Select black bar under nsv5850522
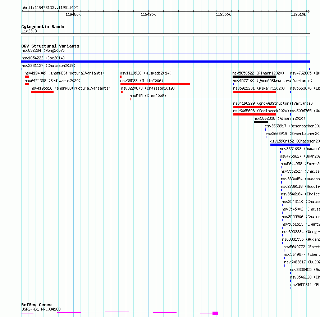 [254, 77]
